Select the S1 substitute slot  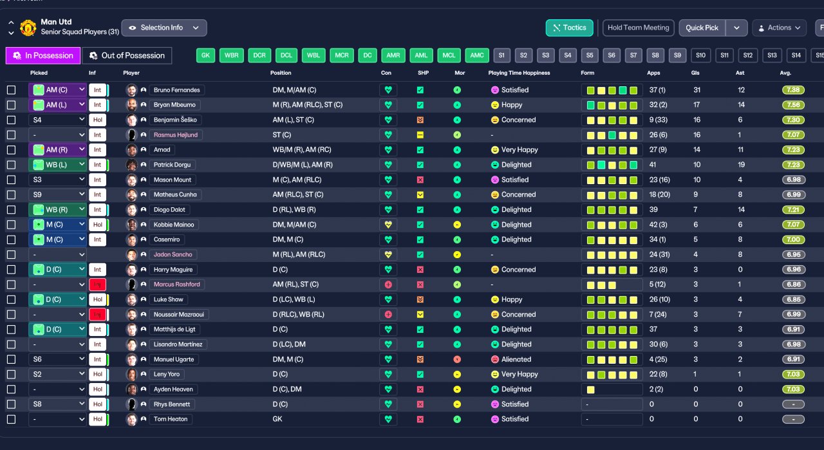(502, 55)
